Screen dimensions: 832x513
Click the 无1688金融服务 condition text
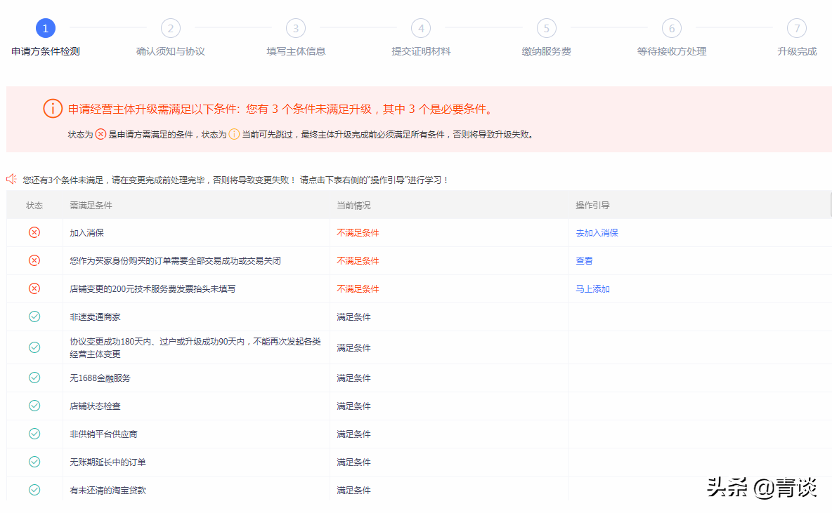(100, 378)
